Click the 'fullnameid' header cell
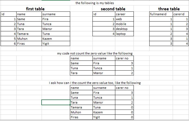Viewport: 189px width, 121px height. tap(161, 14)
